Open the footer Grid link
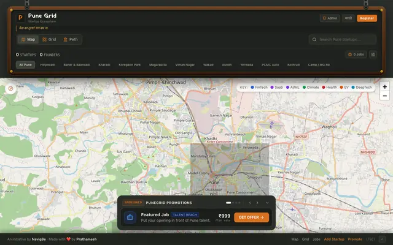 coord(305,239)
